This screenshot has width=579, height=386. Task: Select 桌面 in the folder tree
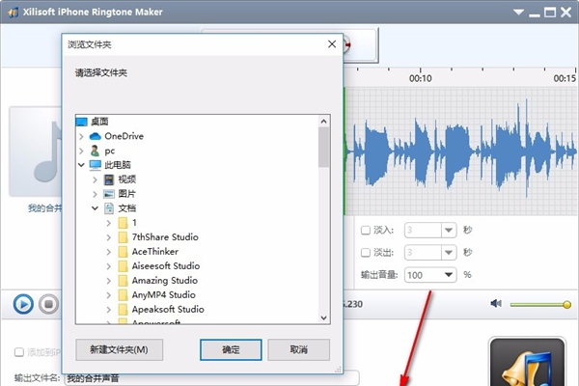pyautogui.click(x=99, y=122)
